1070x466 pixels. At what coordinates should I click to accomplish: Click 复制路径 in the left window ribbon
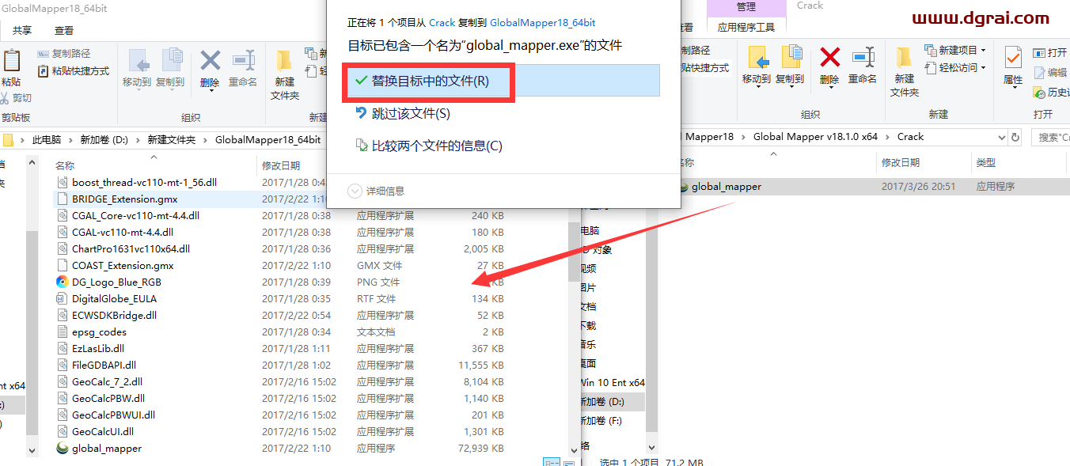(x=65, y=54)
